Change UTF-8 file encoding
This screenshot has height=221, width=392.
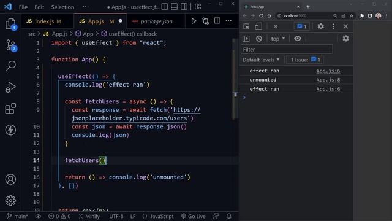tap(116, 216)
